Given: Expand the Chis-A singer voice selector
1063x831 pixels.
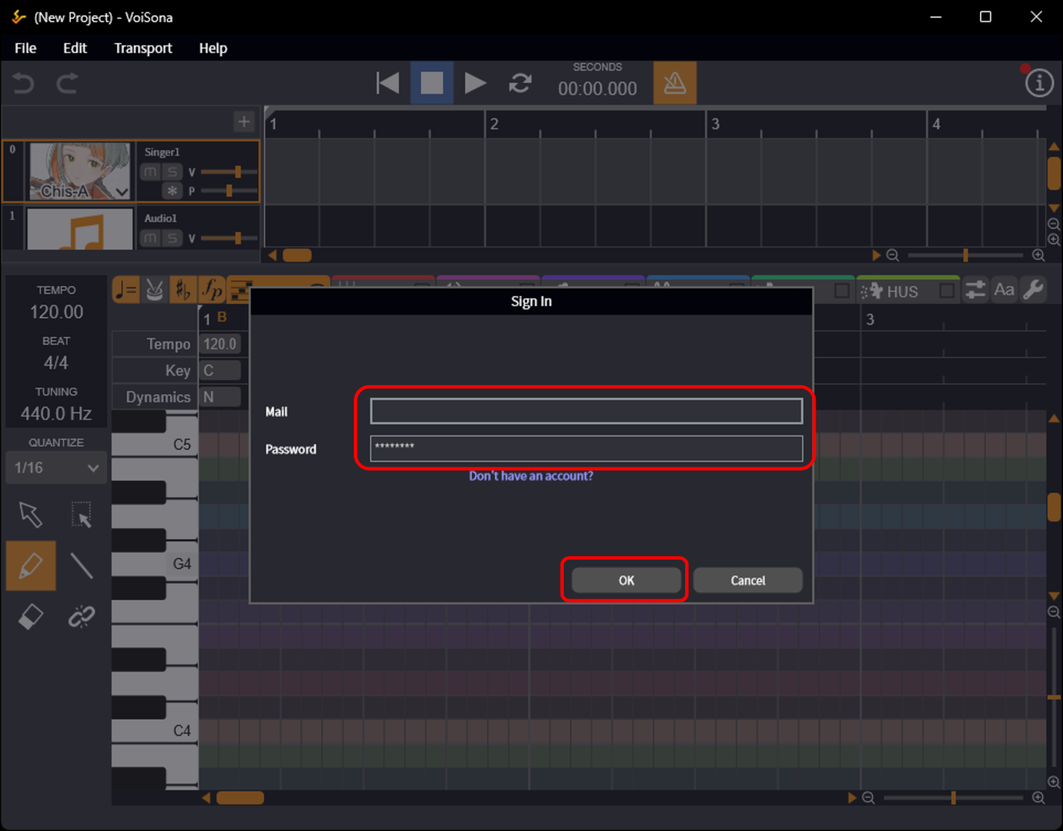Looking at the screenshot, I should 122,192.
